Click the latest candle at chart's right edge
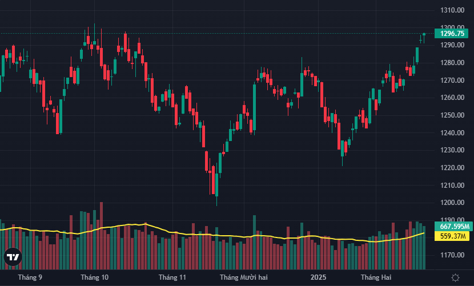Image resolution: width=474 pixels, height=286 pixels. [x=424, y=38]
